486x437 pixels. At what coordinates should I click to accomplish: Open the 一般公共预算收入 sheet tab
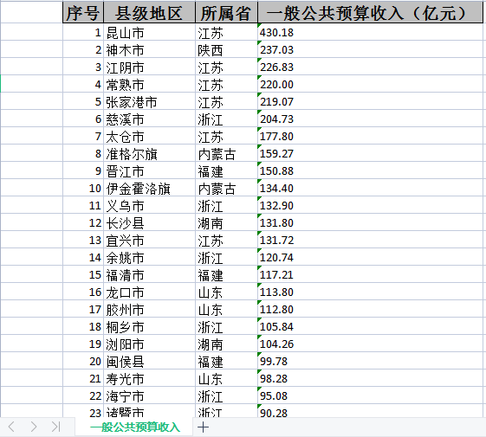[134, 427]
